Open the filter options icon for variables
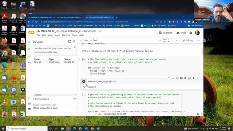The image size is (233, 131). click(x=75, y=99)
